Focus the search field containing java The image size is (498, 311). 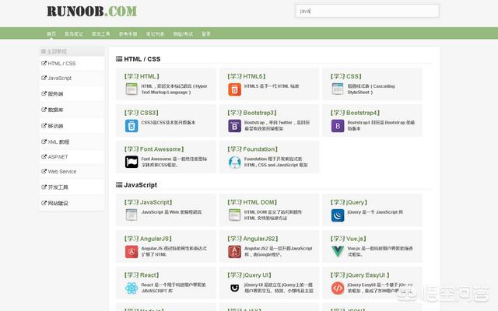click(367, 11)
